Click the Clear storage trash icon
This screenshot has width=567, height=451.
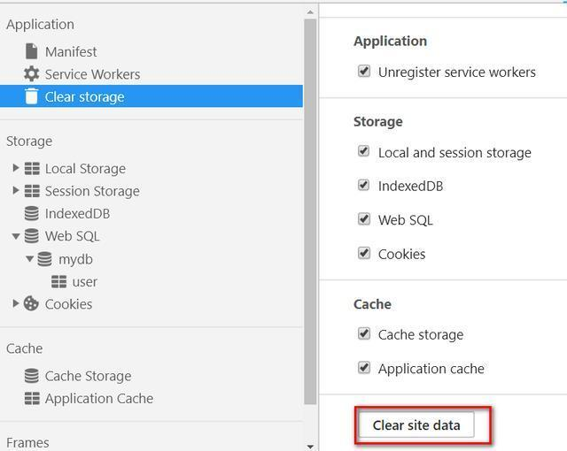pos(32,96)
